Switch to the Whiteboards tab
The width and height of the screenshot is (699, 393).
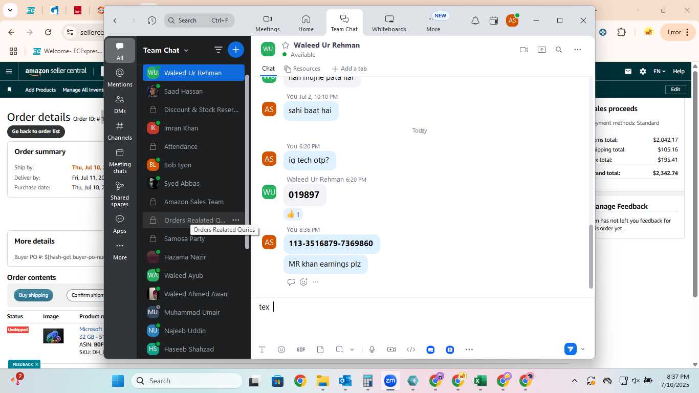[389, 24]
